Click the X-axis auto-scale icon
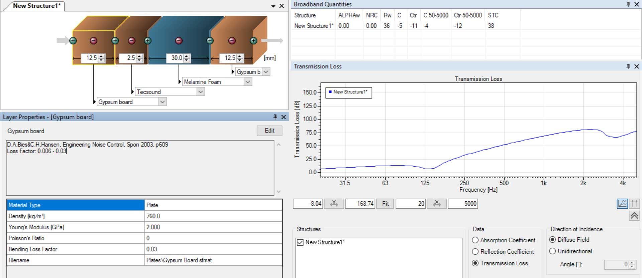 pyautogui.click(x=437, y=204)
